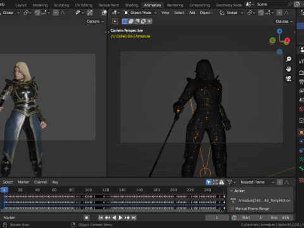Jump to the first frame of the timeline
Image resolution: width=304 pixels, height=228 pixels.
coord(101,218)
